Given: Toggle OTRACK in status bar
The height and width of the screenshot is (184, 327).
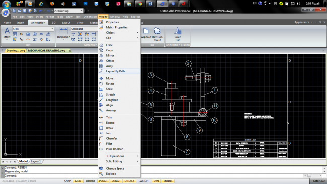Looking at the screenshot, I should (129, 181).
